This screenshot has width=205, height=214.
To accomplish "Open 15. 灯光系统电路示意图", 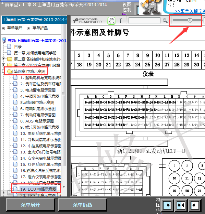I will click(40, 164).
